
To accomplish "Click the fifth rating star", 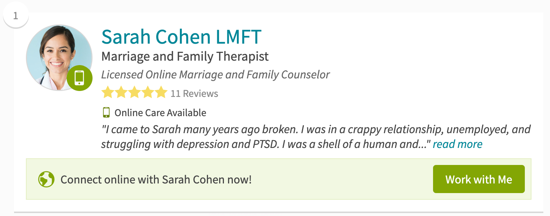I will click(x=161, y=93).
